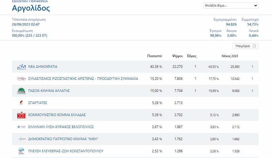Click the Νέα Δημοκρατία party logo

point(21,67)
